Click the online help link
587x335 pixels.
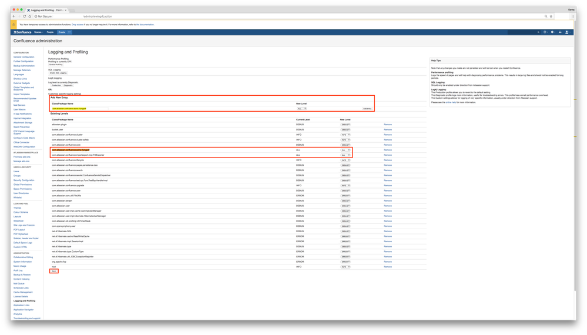[451, 102]
